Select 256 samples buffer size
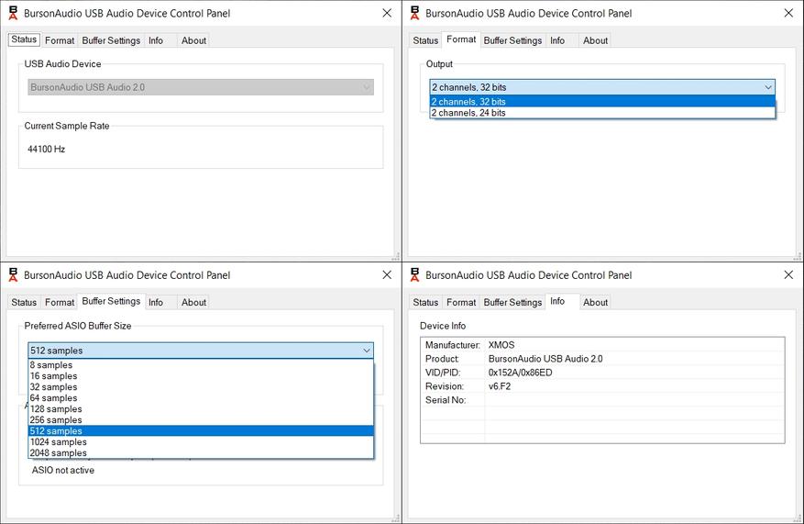The height and width of the screenshot is (524, 804). pyautogui.click(x=201, y=419)
